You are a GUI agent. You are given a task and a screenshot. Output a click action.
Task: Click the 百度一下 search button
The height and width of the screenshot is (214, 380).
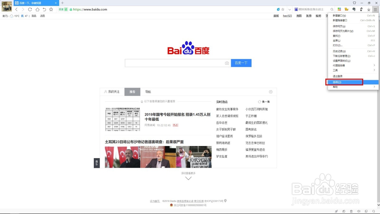241,63
